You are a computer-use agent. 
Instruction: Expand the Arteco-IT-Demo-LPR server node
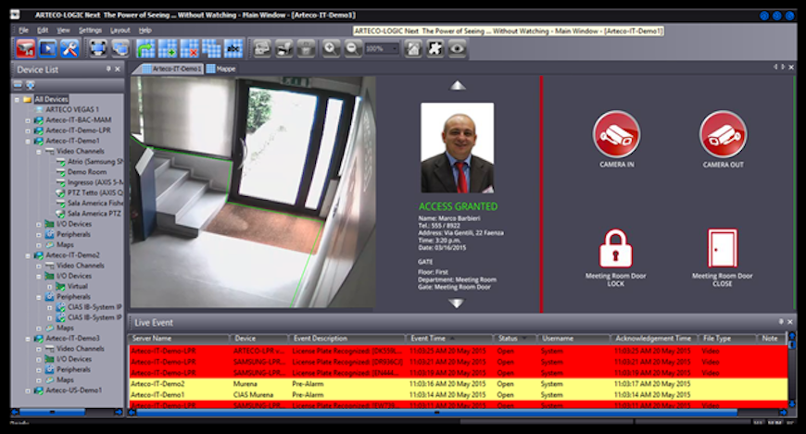pyautogui.click(x=28, y=130)
